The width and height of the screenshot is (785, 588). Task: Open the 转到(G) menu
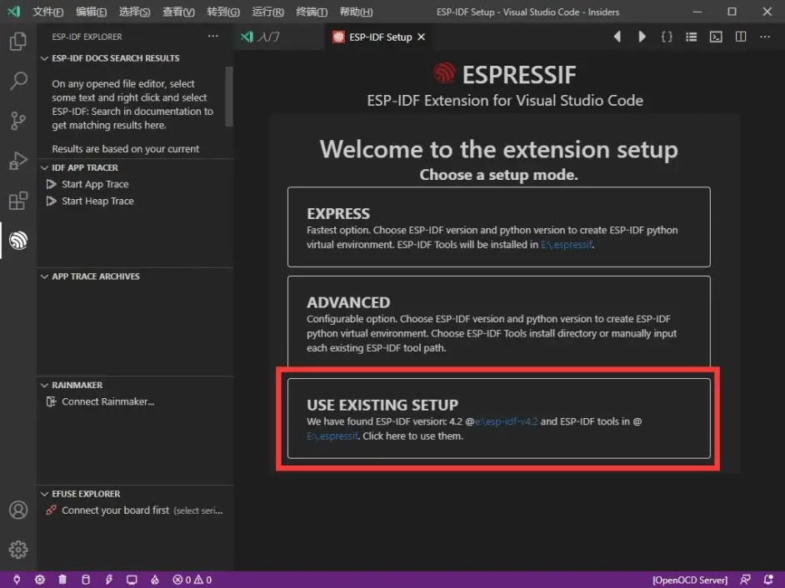click(223, 12)
